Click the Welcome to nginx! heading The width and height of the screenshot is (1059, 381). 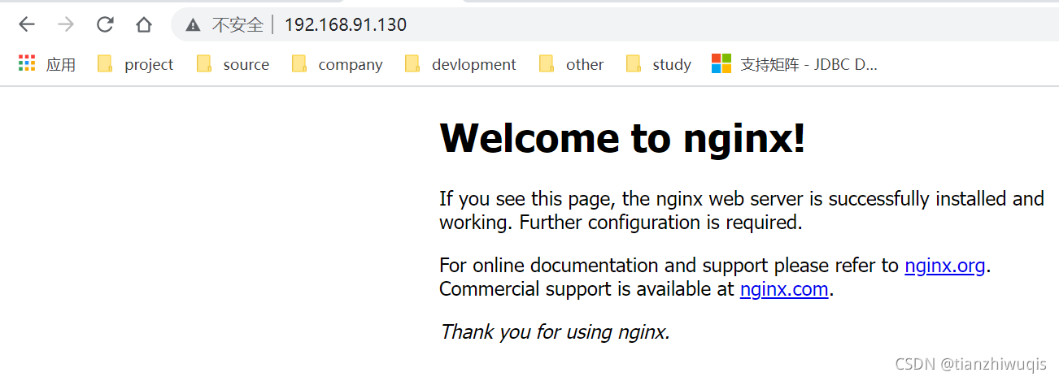click(622, 137)
